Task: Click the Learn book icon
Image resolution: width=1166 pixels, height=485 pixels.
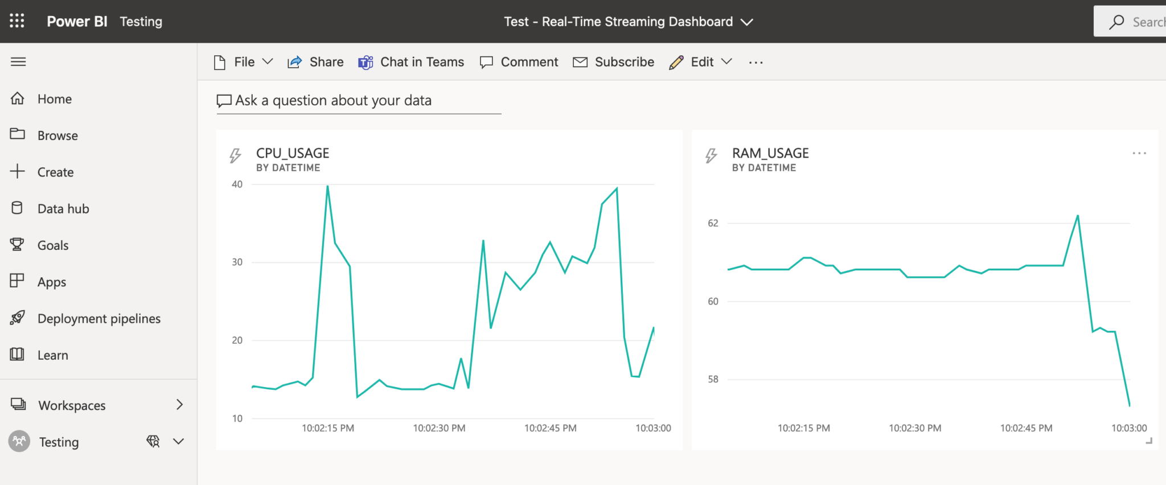Action: click(x=17, y=354)
